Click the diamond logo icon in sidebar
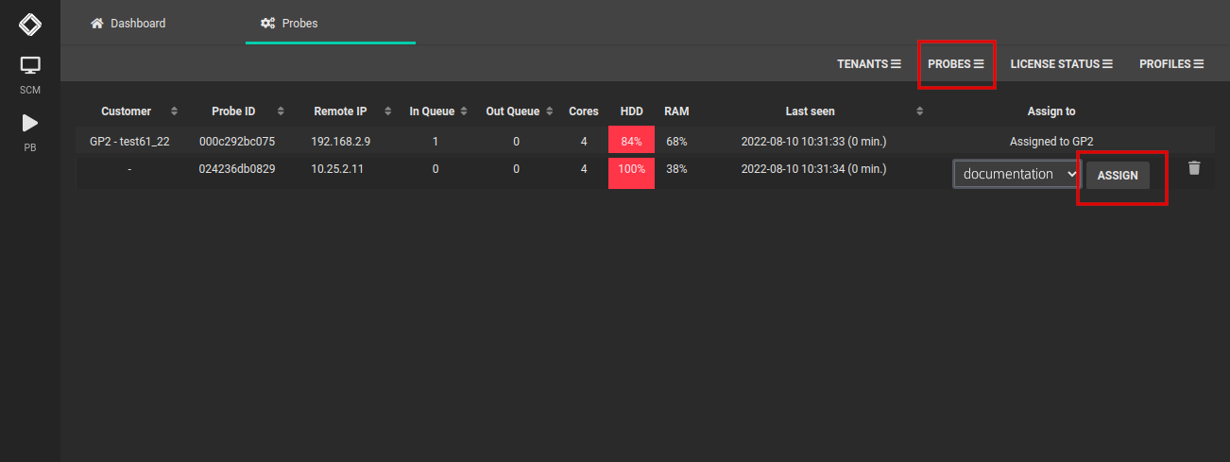The width and height of the screenshot is (1230, 462). 30,24
